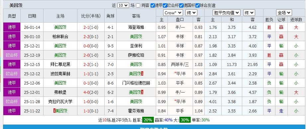Open the 胜平负均值 dropdown
The height and width of the screenshot is (129, 306).
tap(226, 13)
